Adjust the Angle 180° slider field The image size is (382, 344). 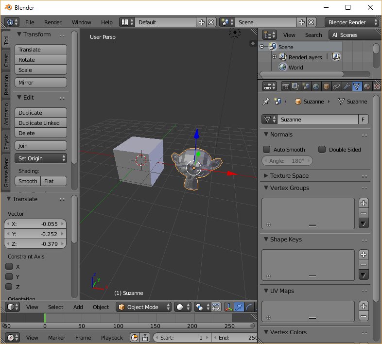pos(287,161)
